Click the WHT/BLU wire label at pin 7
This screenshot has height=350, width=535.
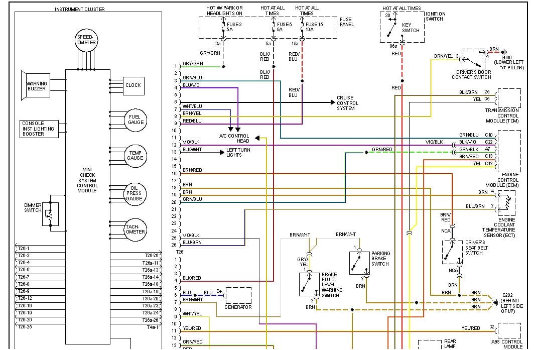pos(192,106)
